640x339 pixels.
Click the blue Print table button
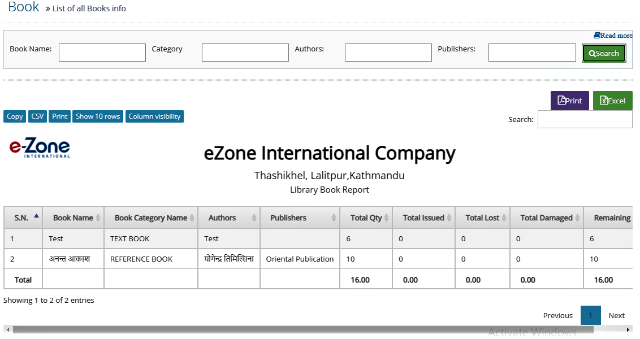click(59, 116)
